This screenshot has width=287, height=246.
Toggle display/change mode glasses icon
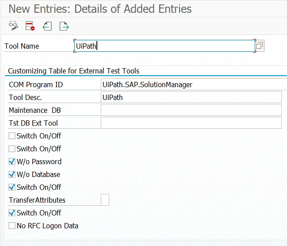pyautogui.click(x=14, y=26)
